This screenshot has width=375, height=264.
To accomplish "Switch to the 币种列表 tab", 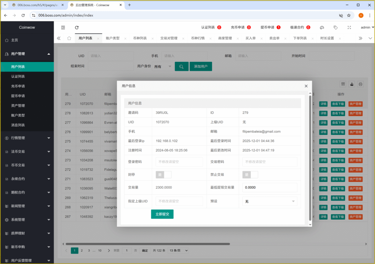I will [140, 38].
